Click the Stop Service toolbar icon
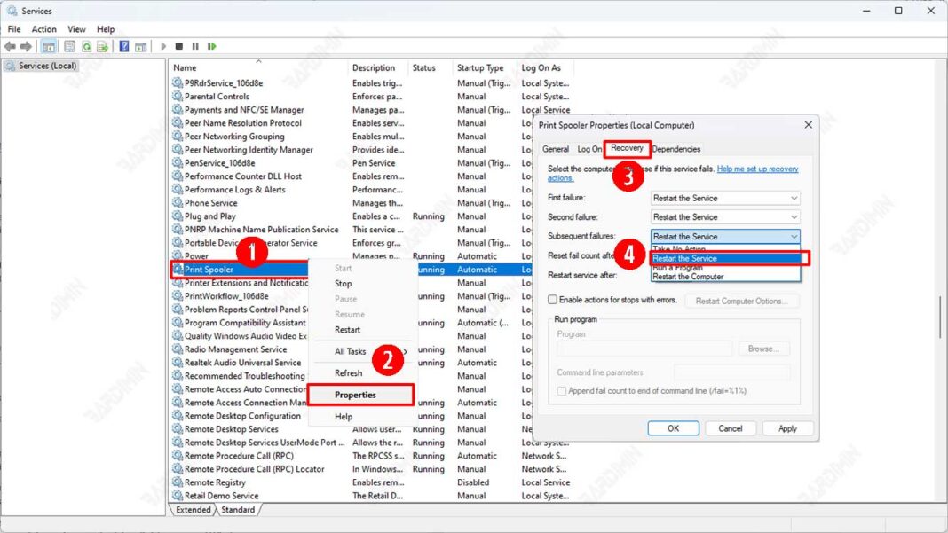This screenshot has height=533, width=948. (178, 46)
